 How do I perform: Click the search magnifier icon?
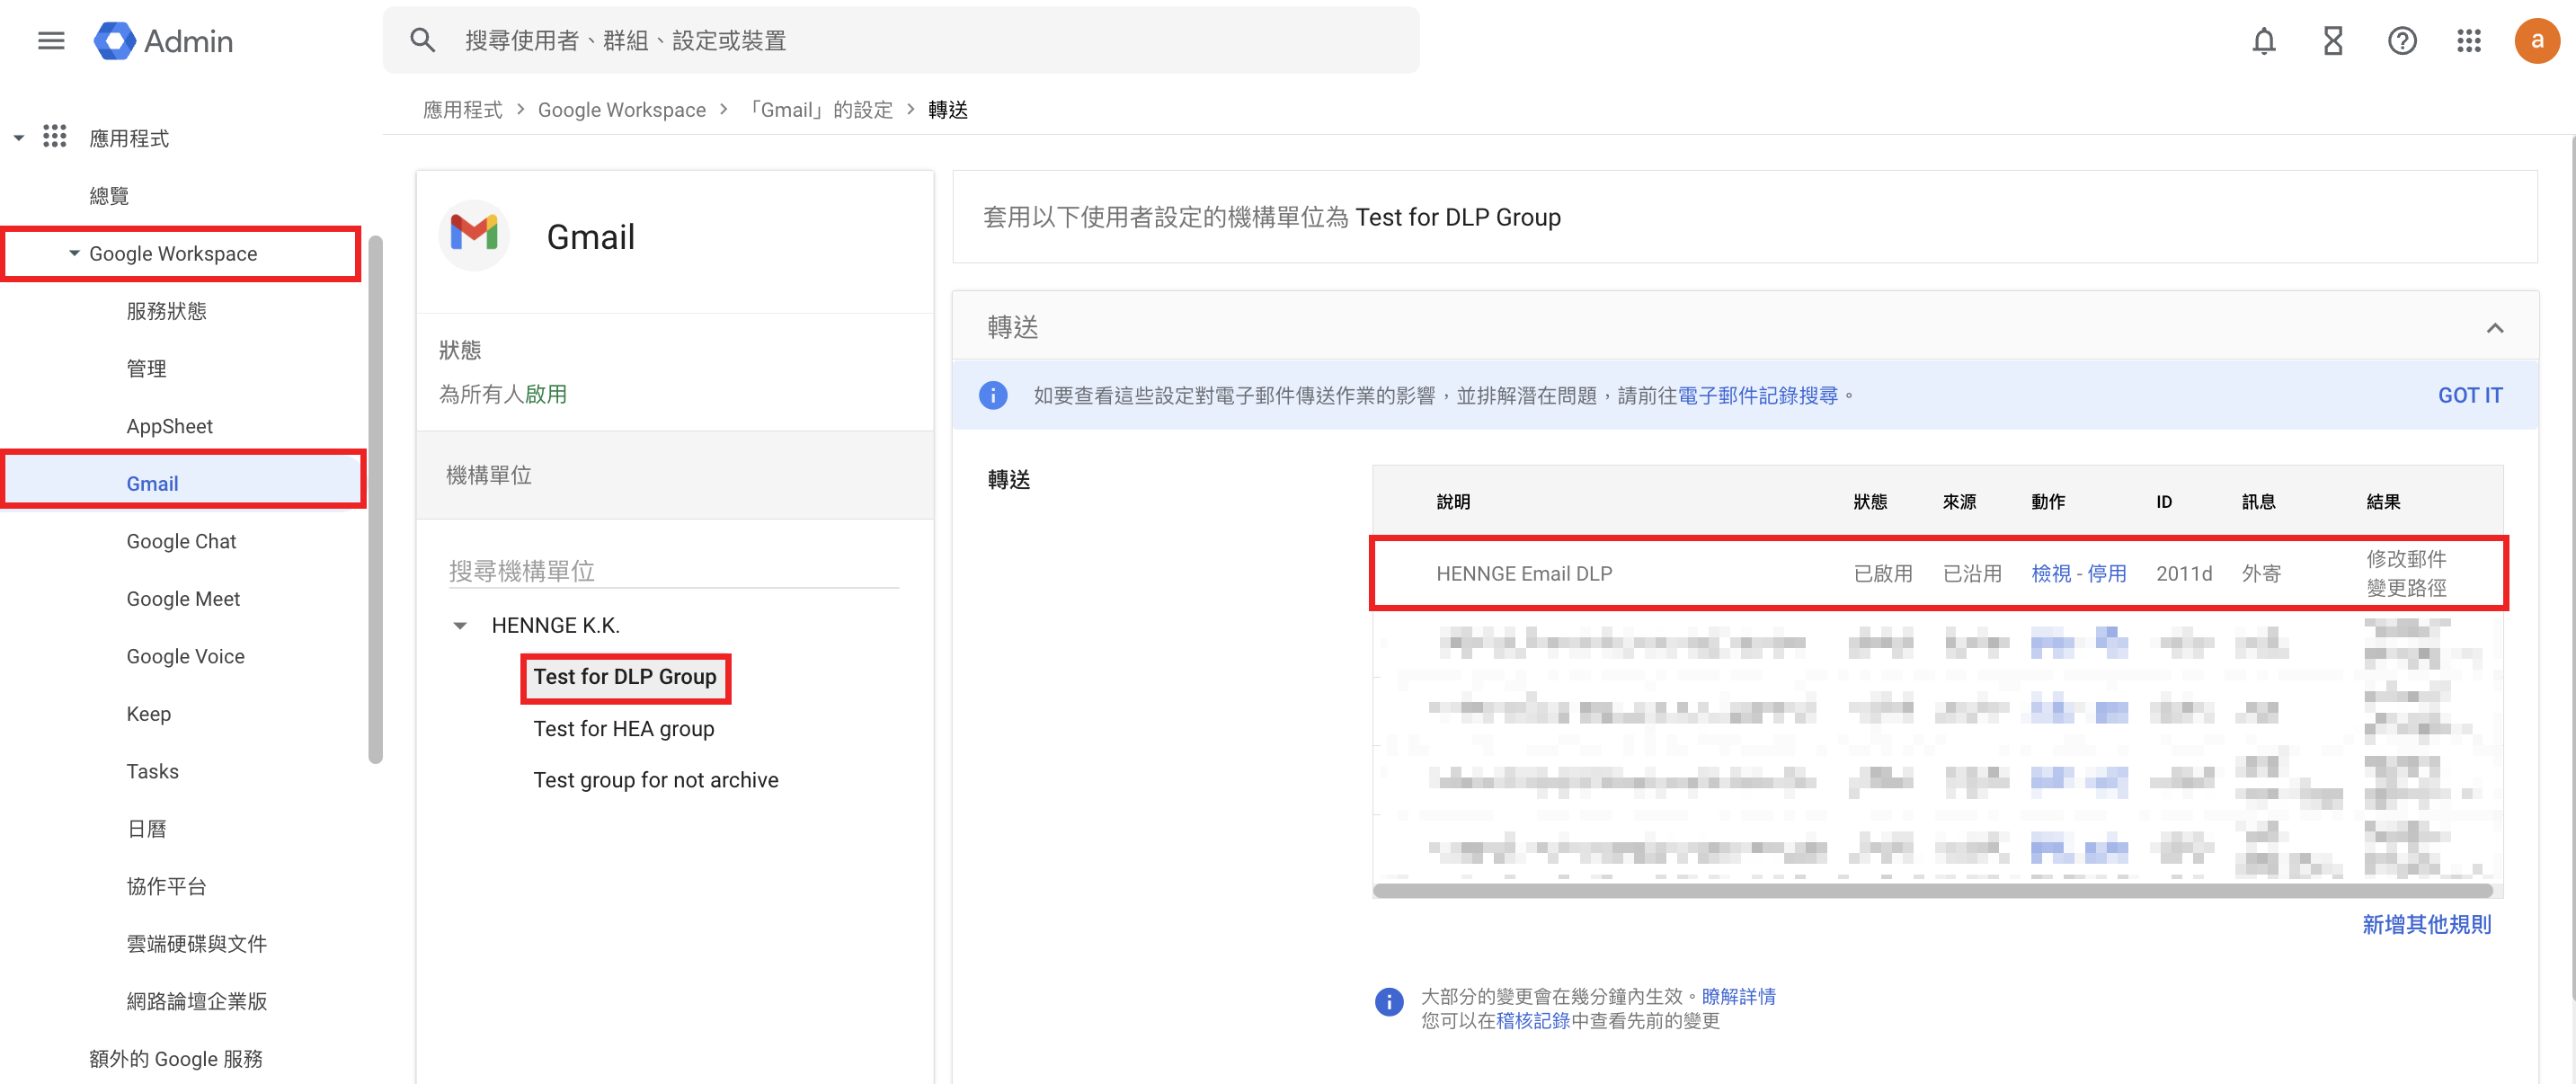click(x=422, y=41)
